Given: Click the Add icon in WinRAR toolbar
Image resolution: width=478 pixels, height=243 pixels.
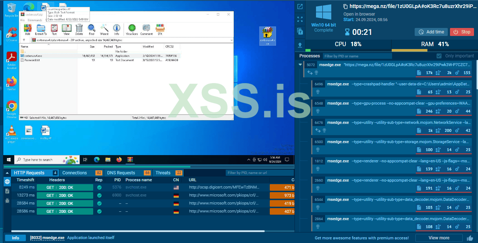Looking at the screenshot, I should (x=28, y=29).
